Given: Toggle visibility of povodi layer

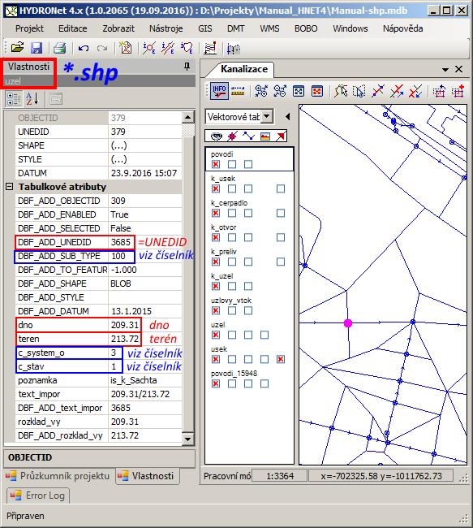Looking at the screenshot, I should [216, 164].
